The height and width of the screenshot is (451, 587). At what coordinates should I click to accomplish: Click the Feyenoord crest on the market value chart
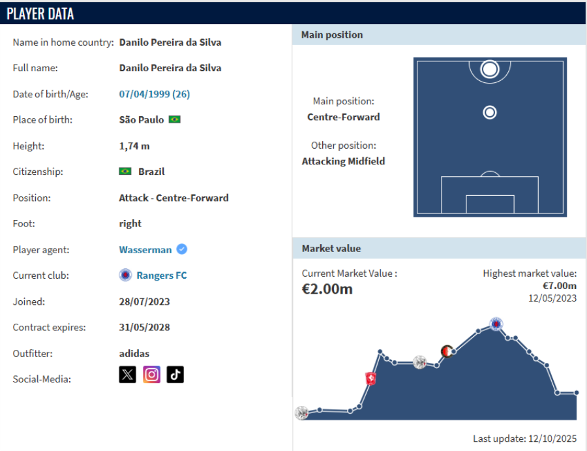point(447,352)
